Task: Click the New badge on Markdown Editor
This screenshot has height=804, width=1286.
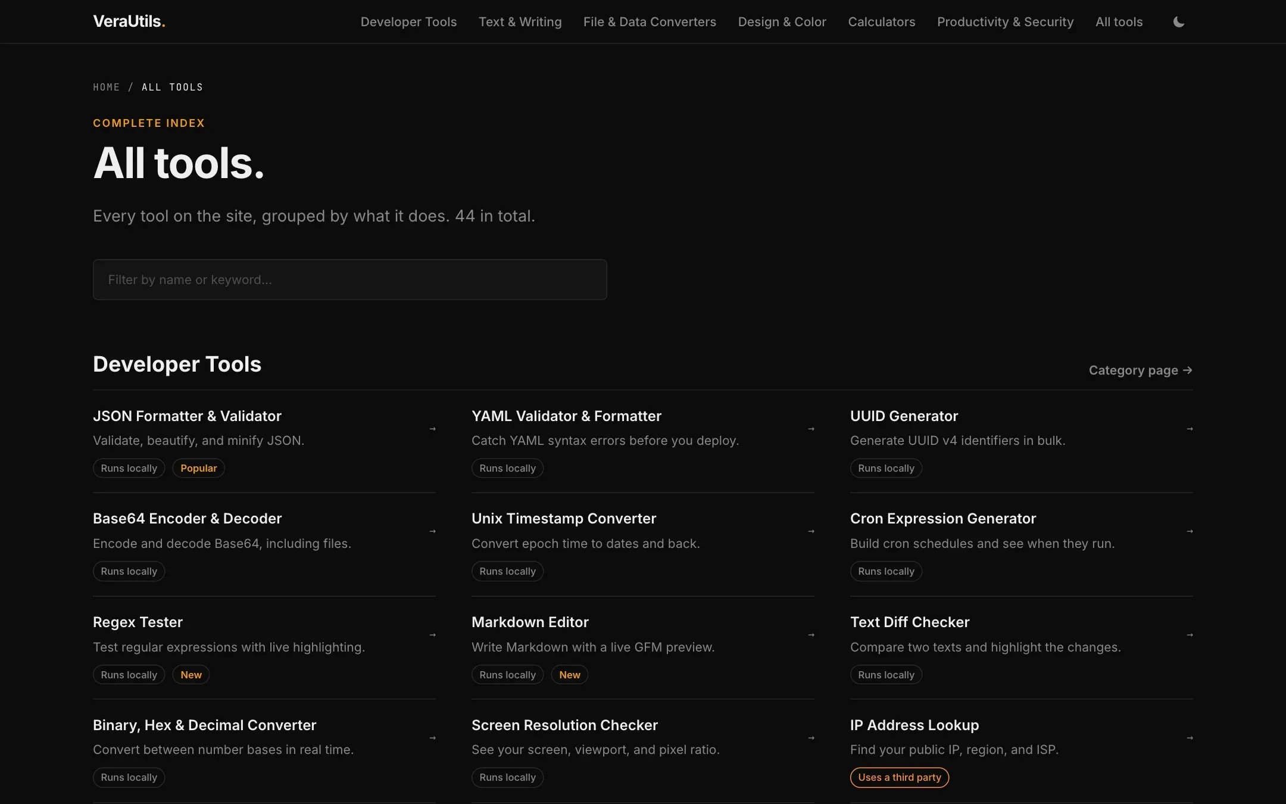Action: point(569,675)
